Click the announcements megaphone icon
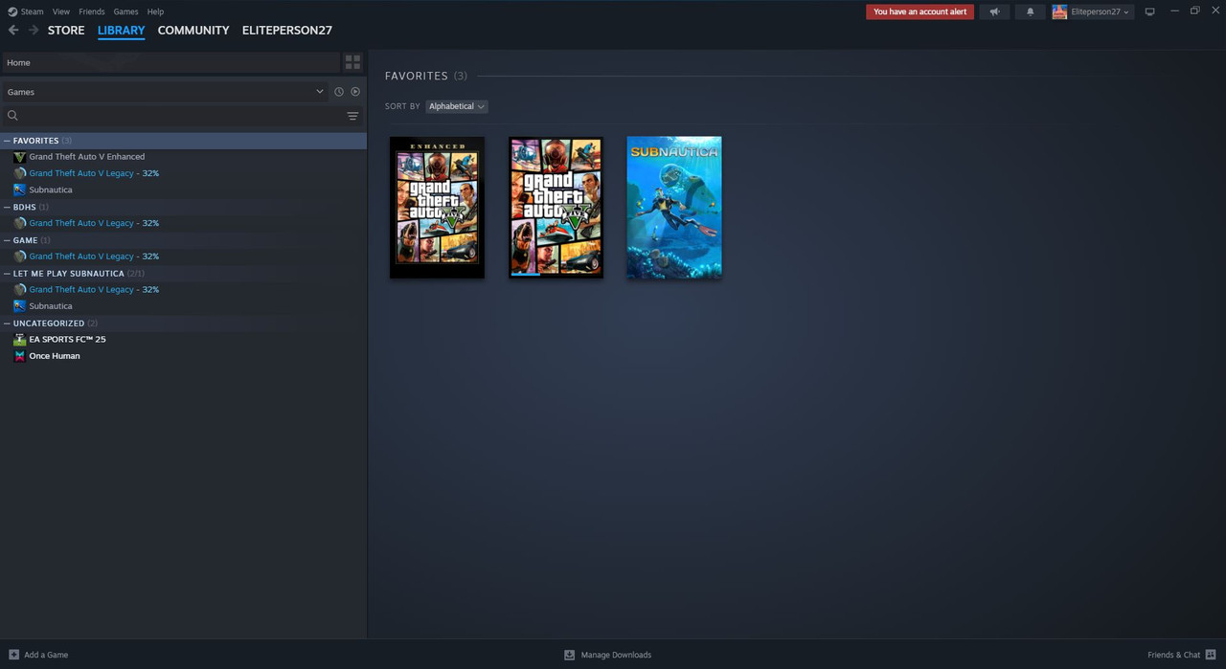Screen dimensions: 1226x669 994,11
